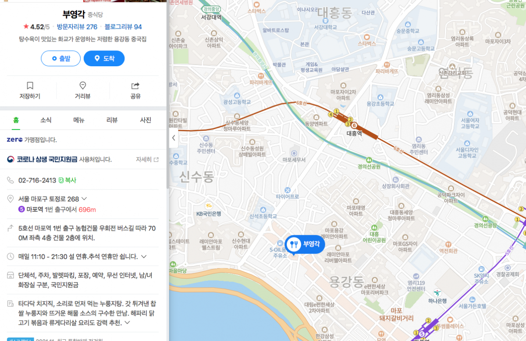
Task: Click the 저장하기 bookmark icon
Action: tap(30, 86)
